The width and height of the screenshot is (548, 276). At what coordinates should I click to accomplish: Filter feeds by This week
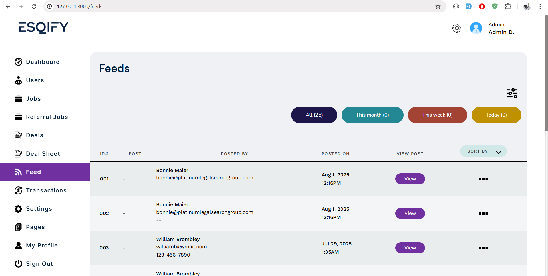437,115
